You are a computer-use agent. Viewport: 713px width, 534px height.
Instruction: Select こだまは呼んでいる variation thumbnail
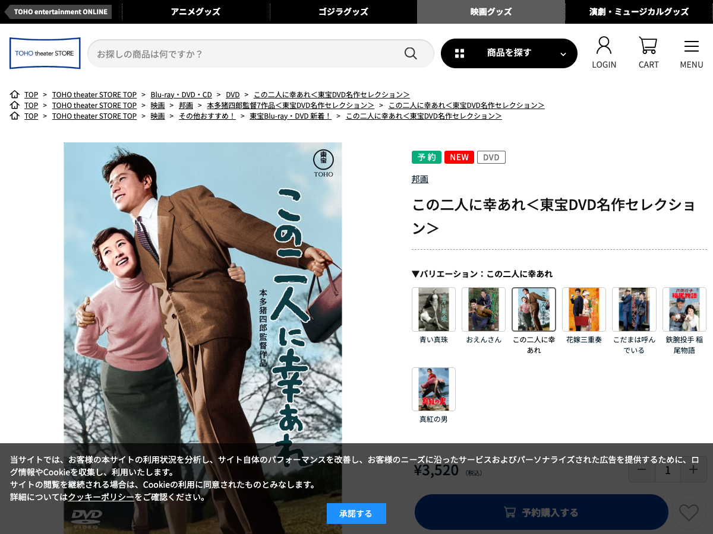click(634, 309)
